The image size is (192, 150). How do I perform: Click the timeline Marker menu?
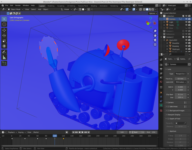click(x=36, y=132)
